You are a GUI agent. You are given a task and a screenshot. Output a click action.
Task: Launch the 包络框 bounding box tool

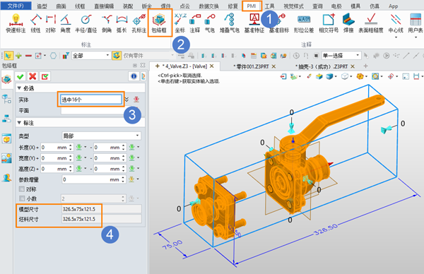pyautogui.click(x=159, y=23)
